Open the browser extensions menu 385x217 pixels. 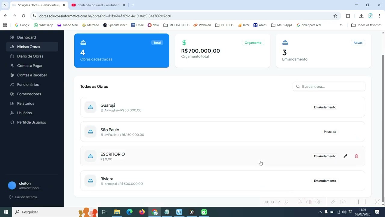tap(348, 16)
